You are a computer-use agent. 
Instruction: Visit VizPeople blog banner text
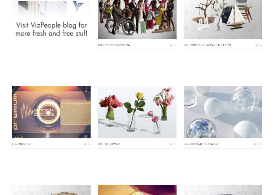[51, 29]
